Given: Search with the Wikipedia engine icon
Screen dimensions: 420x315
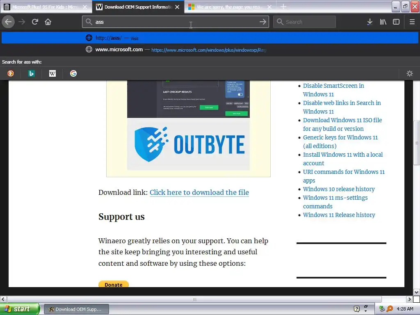Looking at the screenshot, I should [52, 73].
